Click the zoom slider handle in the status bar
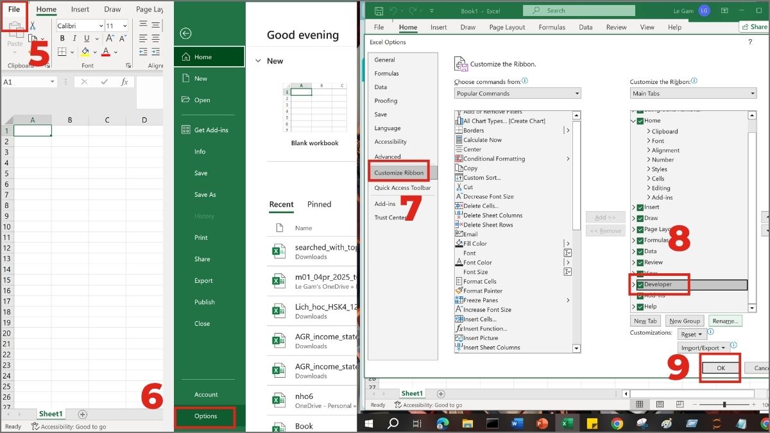 724,405
